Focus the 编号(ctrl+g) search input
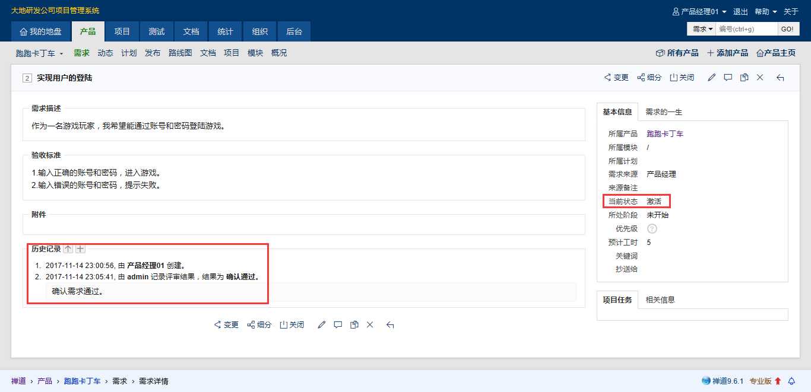The height and width of the screenshot is (392, 811). pyautogui.click(x=746, y=29)
